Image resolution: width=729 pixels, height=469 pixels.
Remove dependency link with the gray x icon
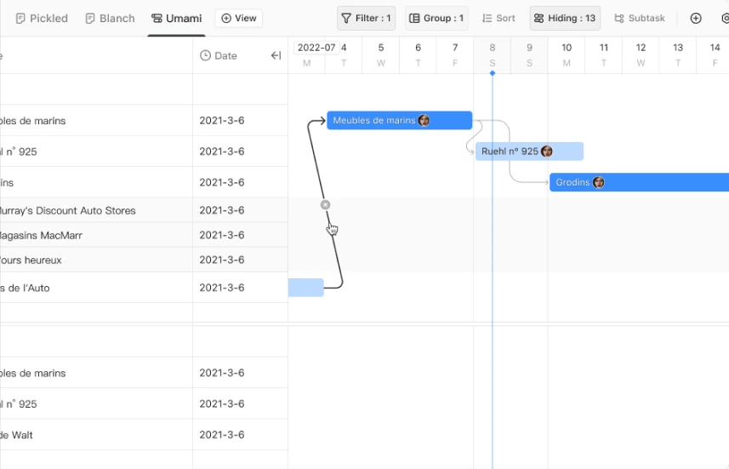[326, 205]
